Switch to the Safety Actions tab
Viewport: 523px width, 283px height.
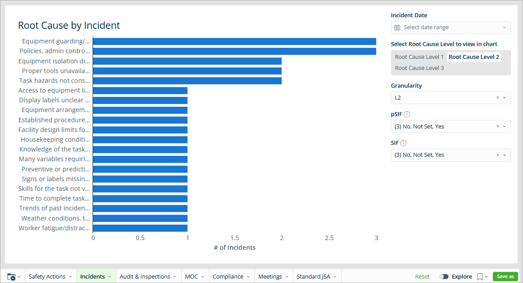50,276
